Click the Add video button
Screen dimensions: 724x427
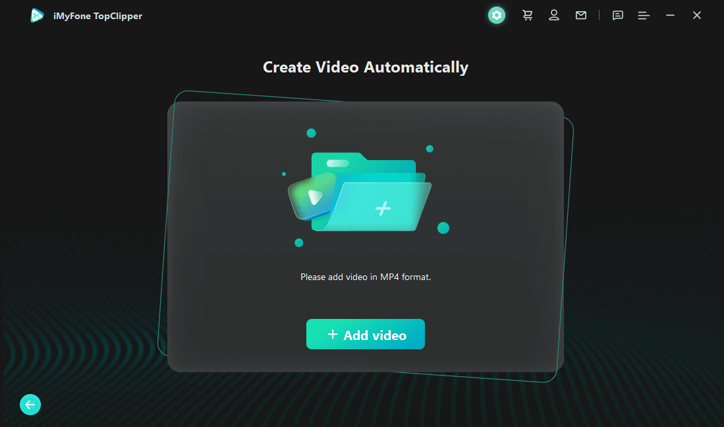point(365,334)
